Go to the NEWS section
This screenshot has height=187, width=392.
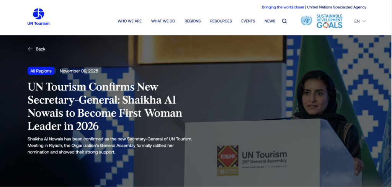(270, 21)
